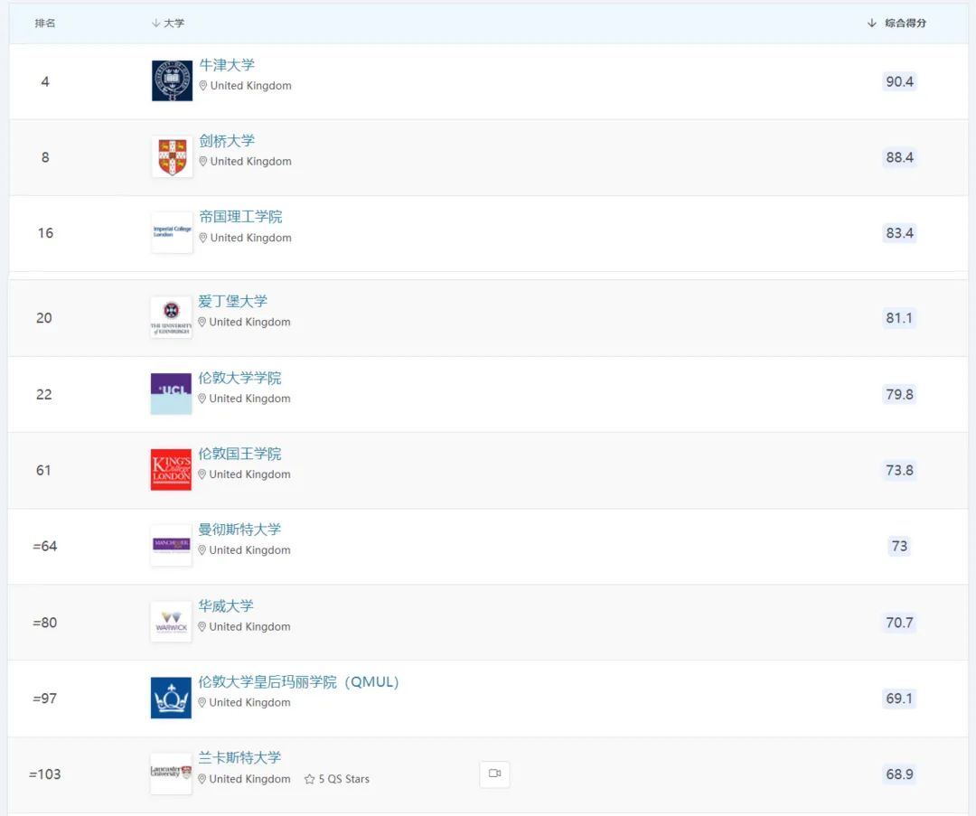Open the 剑桥大学 link
Viewport: 976px width, 816px height.
click(227, 141)
